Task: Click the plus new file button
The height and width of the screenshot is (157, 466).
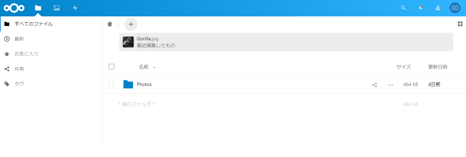Action: click(131, 24)
